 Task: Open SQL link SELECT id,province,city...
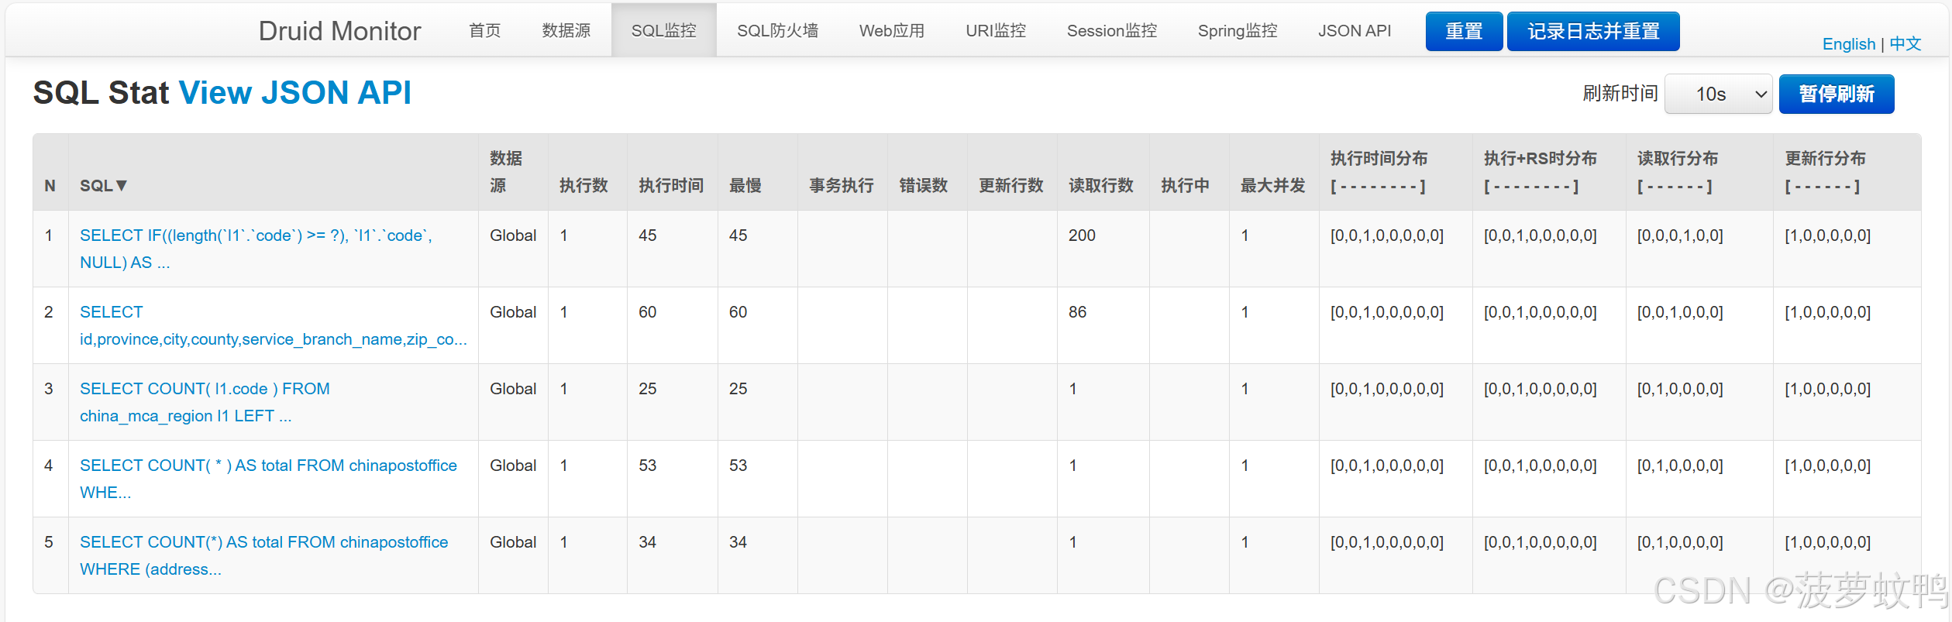pos(274,325)
